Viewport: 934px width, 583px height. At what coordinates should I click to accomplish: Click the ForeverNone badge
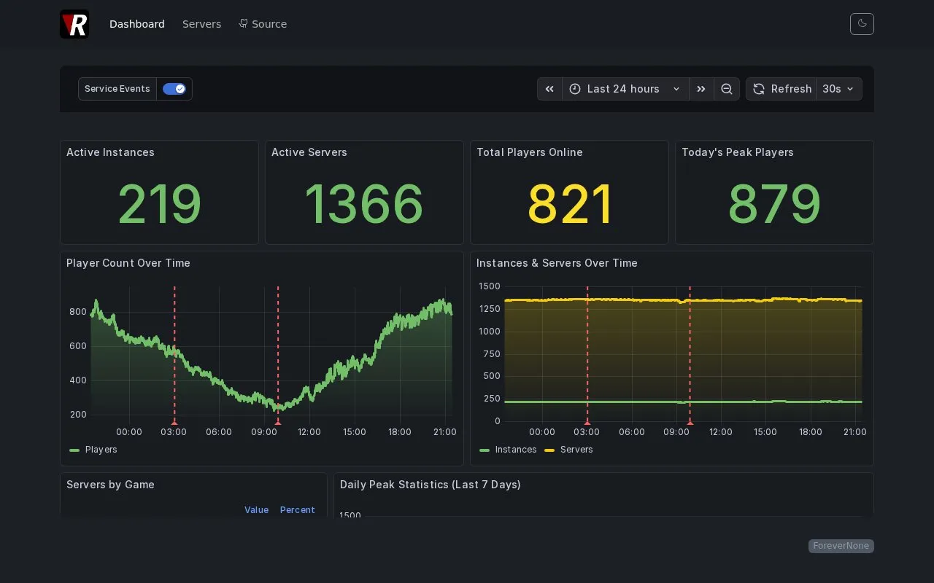coord(841,546)
